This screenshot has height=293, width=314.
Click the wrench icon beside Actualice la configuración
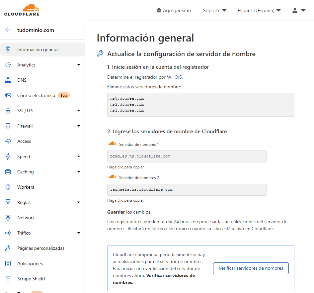click(x=100, y=53)
